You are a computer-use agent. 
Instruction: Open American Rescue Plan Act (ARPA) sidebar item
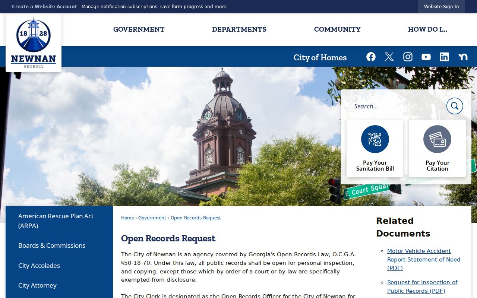[x=59, y=221]
